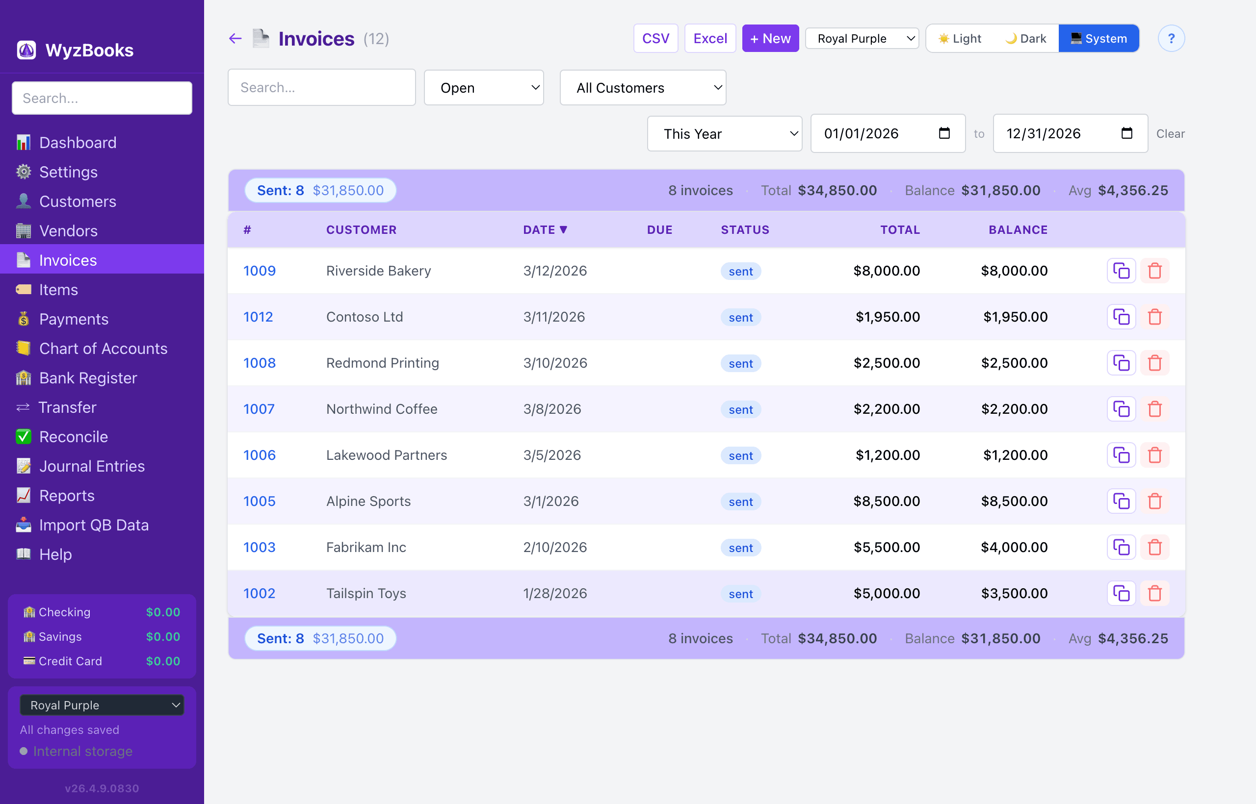The height and width of the screenshot is (804, 1256).
Task: Select Reports in the sidebar menu
Action: pos(67,496)
